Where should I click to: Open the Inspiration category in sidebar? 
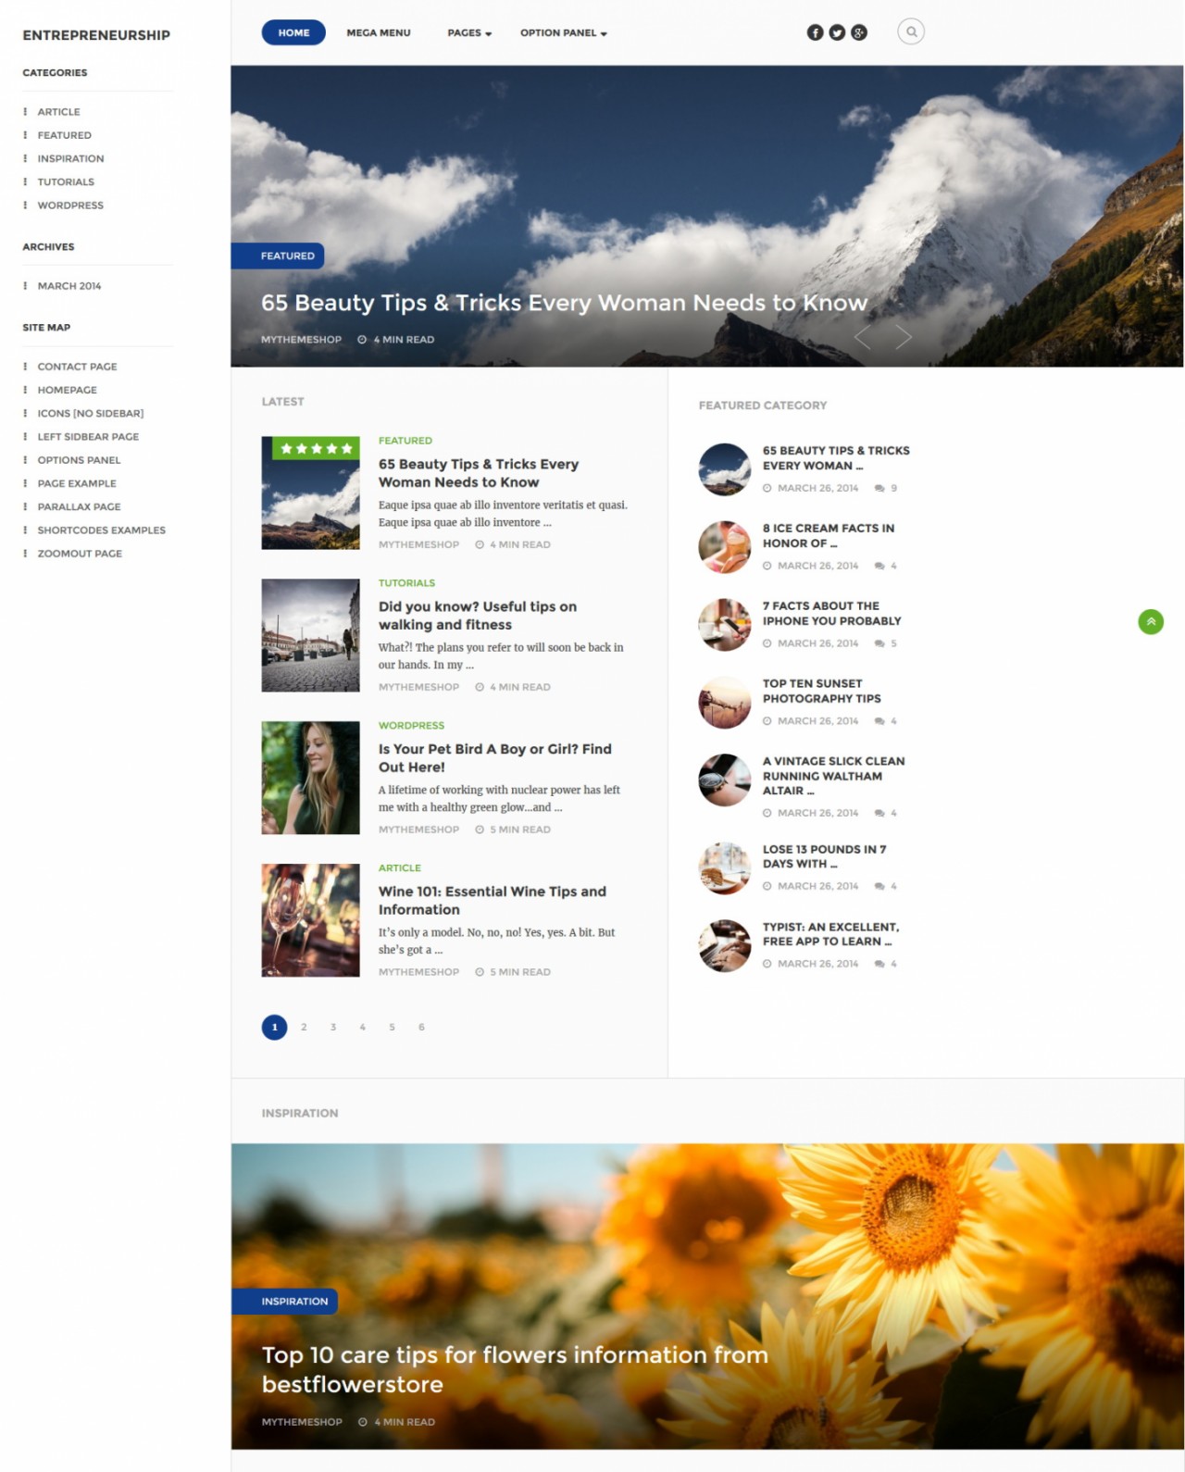coord(70,158)
